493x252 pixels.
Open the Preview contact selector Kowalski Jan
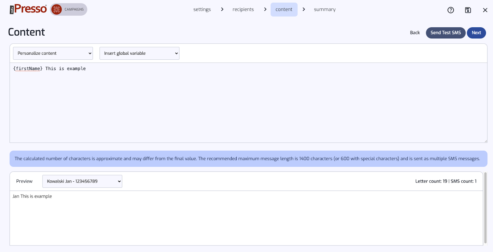[82, 181]
